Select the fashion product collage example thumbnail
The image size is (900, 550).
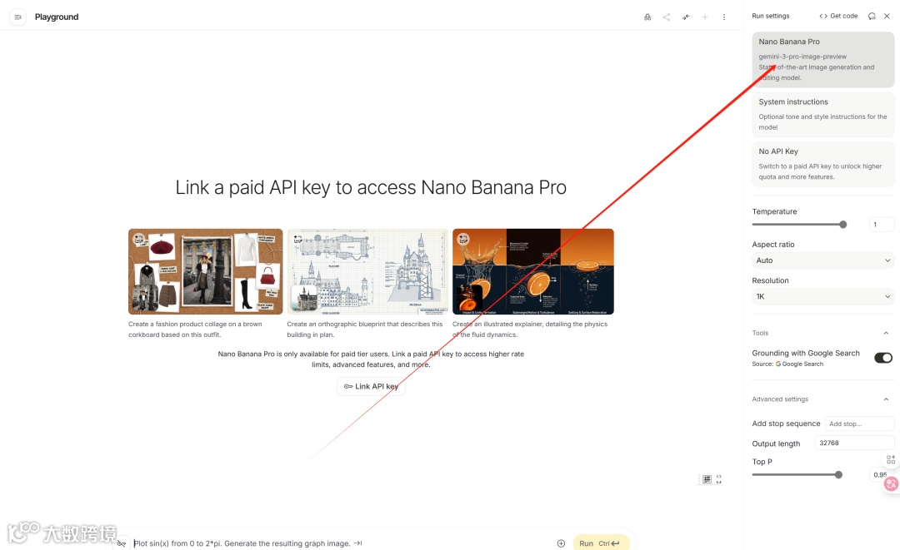point(206,271)
